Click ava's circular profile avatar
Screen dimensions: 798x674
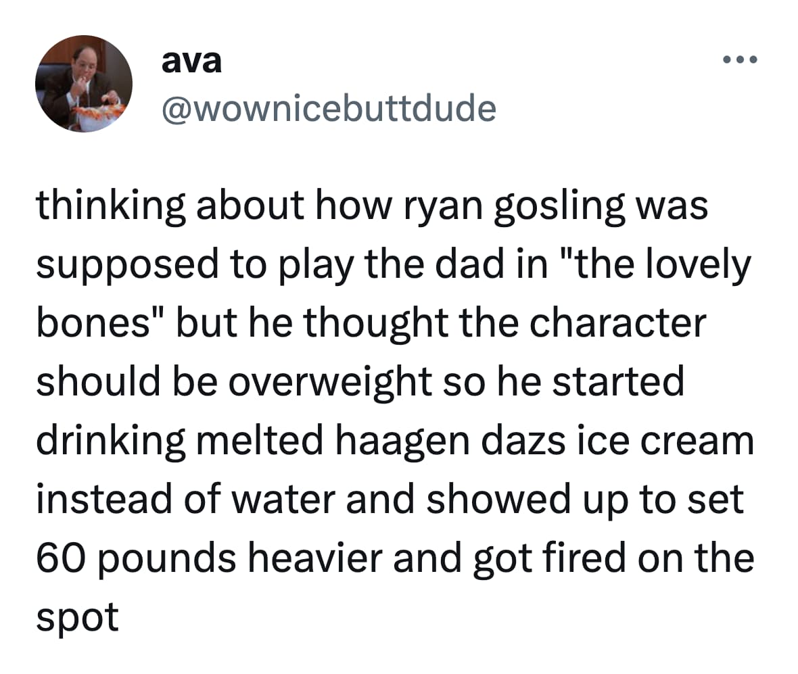[84, 83]
